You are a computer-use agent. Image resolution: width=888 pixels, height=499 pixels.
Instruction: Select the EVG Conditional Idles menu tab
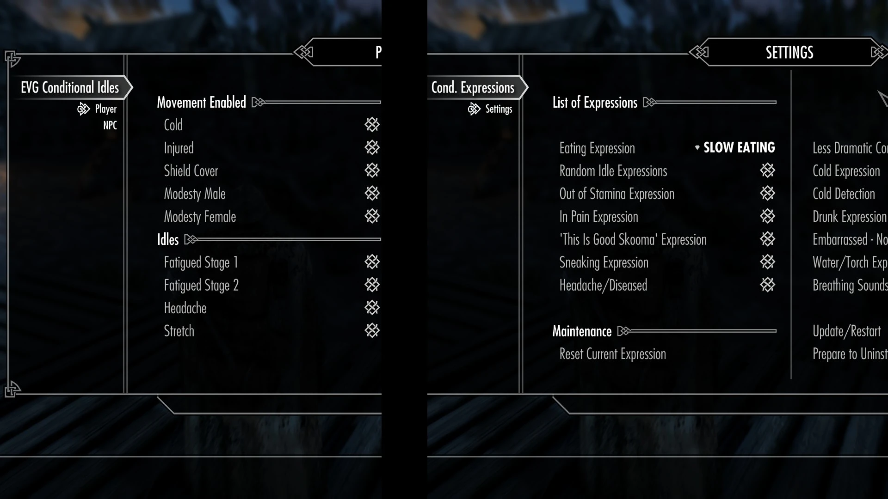(69, 87)
